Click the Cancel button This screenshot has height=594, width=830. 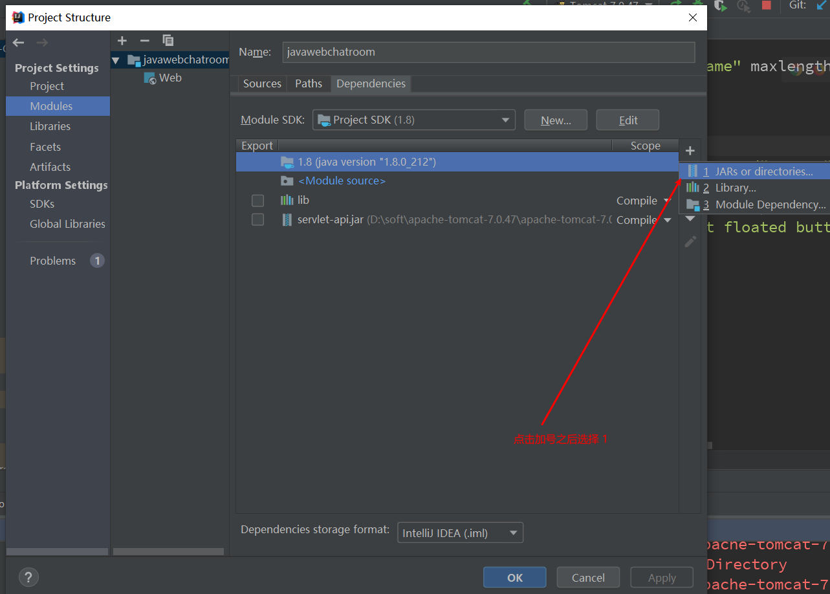point(588,577)
